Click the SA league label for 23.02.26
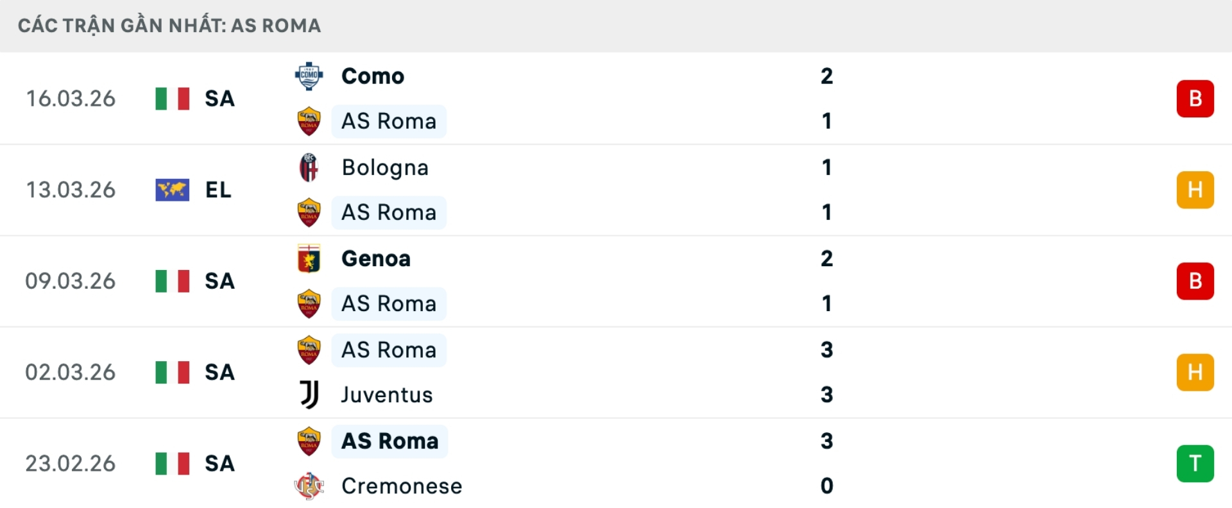The image size is (1232, 508). (219, 463)
